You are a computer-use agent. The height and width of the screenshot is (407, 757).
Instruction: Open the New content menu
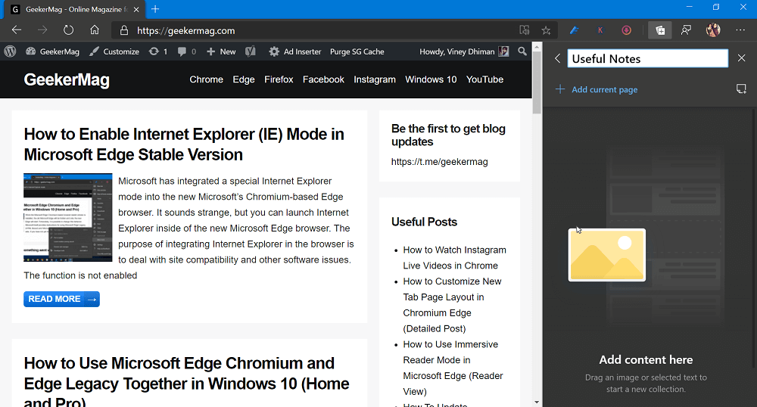click(x=221, y=51)
